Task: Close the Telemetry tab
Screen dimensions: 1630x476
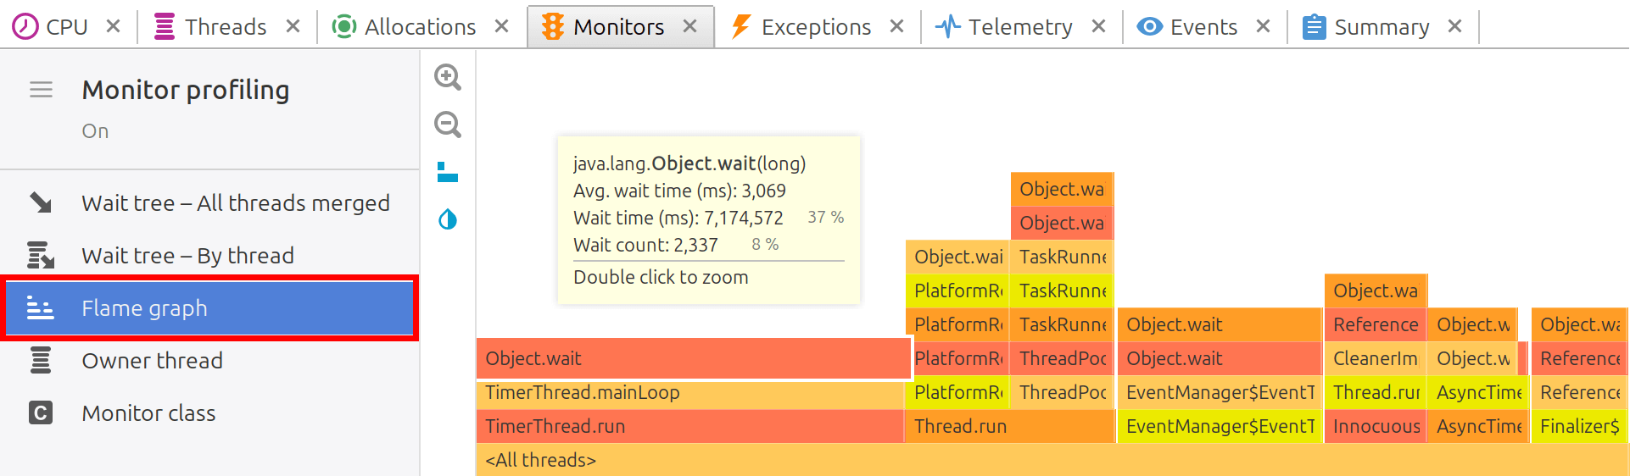Action: pos(1098,26)
